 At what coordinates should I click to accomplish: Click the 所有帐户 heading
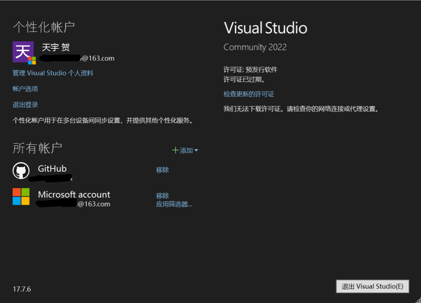(x=37, y=148)
